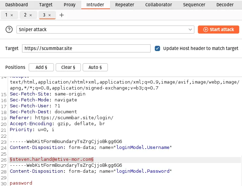Select the Intruder tab
Image resolution: width=242 pixels, height=186 pixels.
pos(95,5)
